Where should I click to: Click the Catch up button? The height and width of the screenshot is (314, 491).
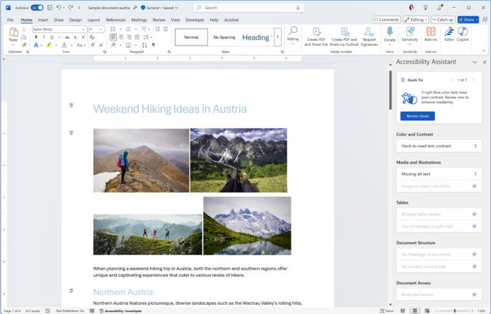pos(443,20)
